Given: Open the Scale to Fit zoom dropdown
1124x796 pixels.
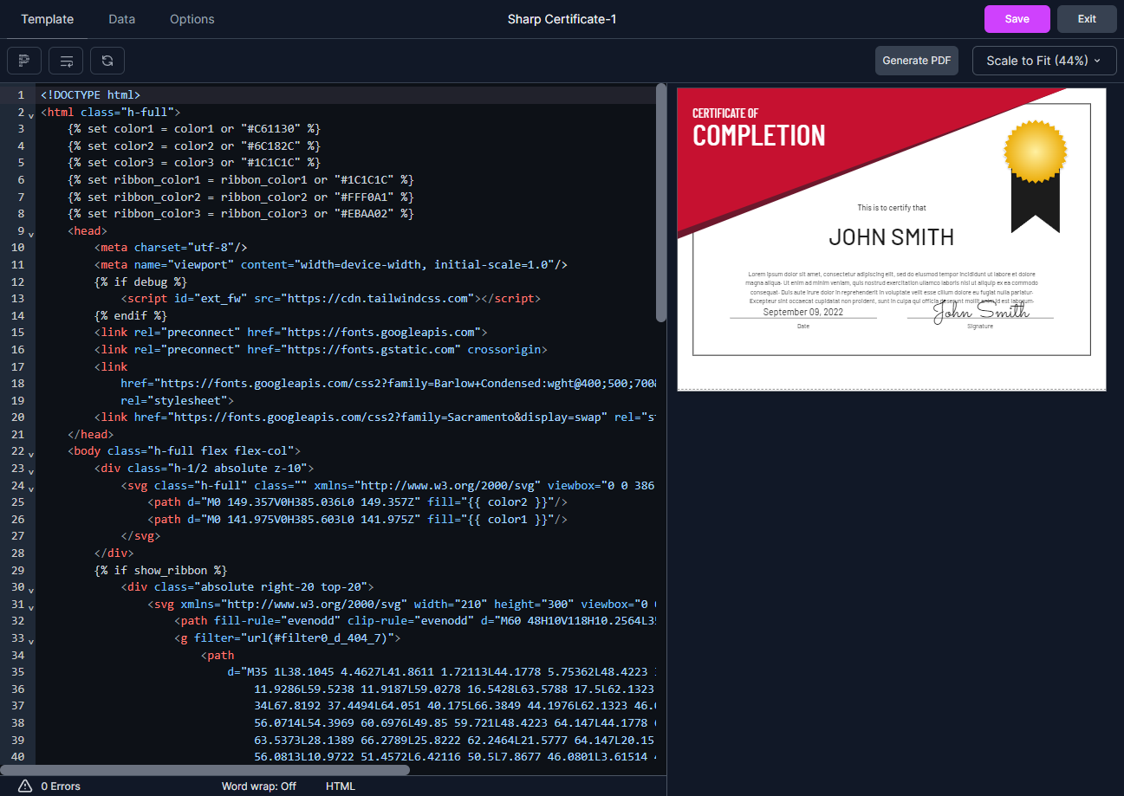Looking at the screenshot, I should point(1043,60).
